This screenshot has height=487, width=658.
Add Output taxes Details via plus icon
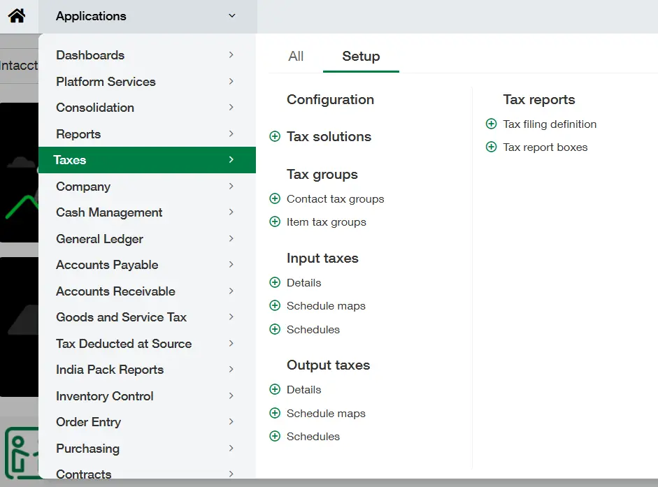click(275, 389)
